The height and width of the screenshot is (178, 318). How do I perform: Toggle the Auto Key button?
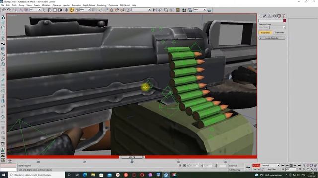[x=256, y=166]
